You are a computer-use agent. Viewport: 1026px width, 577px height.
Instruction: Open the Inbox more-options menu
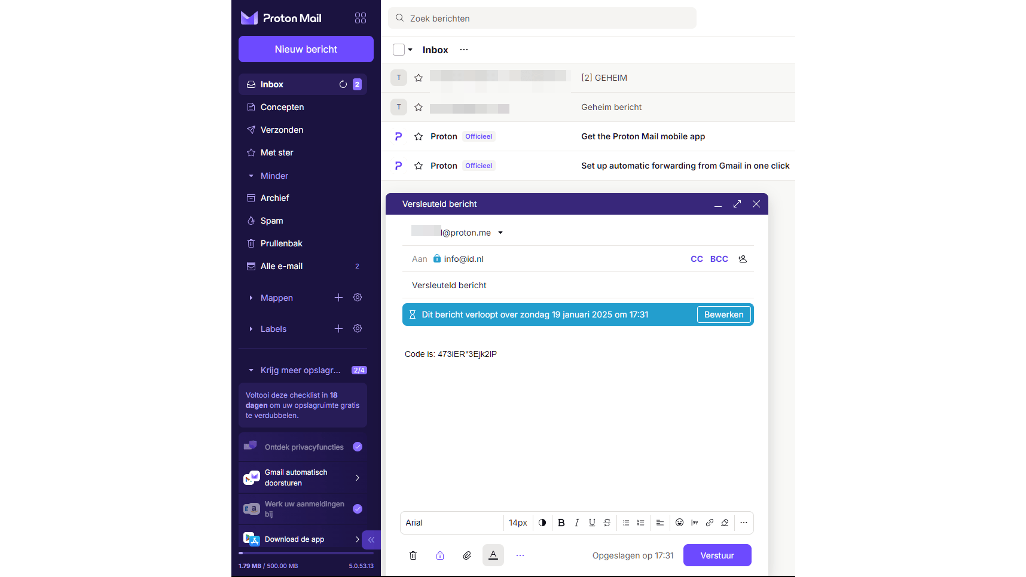(x=464, y=50)
